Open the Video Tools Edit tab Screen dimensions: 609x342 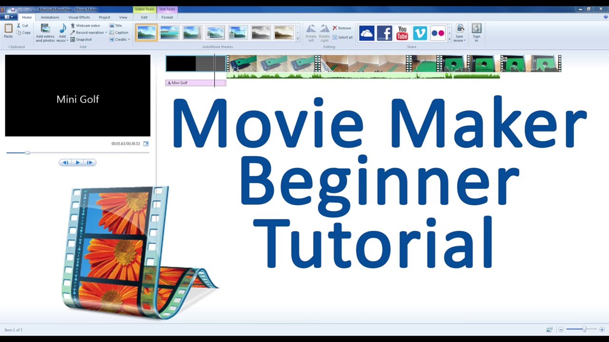[x=144, y=17]
